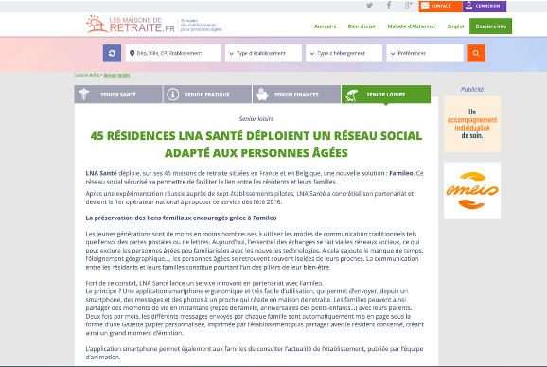The width and height of the screenshot is (547, 367).
Task: Expand the Type d'hébergement dropdown
Action: pyautogui.click(x=344, y=53)
